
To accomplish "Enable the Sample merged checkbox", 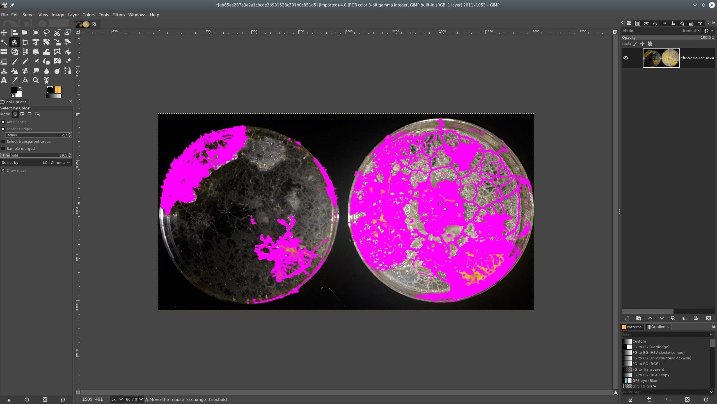I will (3, 149).
